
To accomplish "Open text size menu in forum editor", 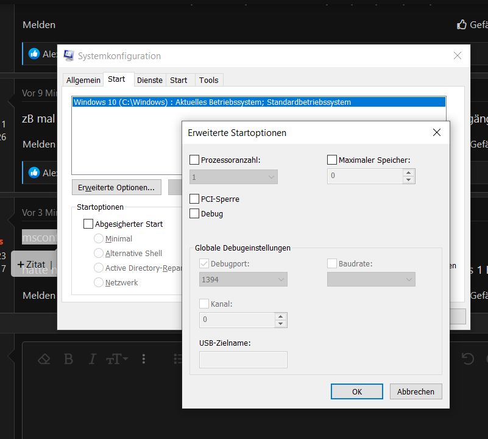I will [x=117, y=359].
